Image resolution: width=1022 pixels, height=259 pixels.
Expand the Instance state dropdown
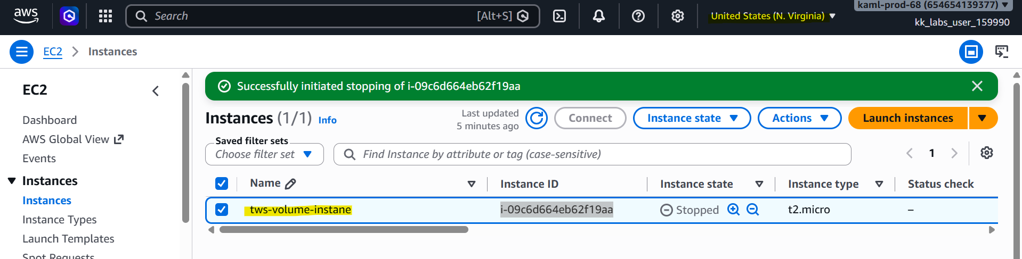coord(692,118)
